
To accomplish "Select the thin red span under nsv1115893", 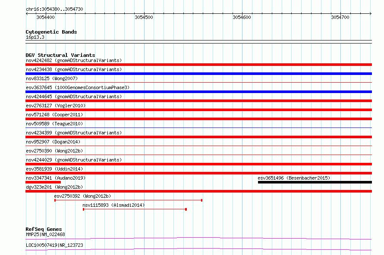I will tap(135, 209).
